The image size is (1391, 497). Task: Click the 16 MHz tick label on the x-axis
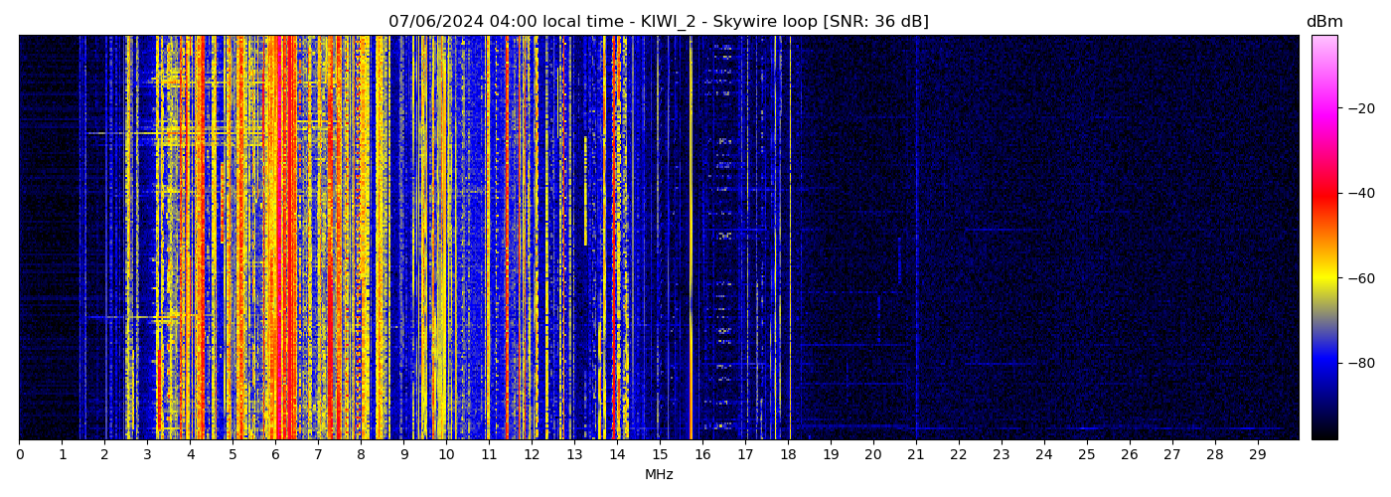pos(702,454)
